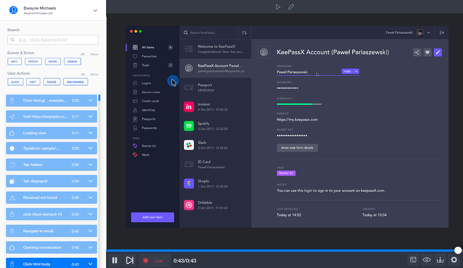Toggle the INFO event filter

[x=14, y=61]
